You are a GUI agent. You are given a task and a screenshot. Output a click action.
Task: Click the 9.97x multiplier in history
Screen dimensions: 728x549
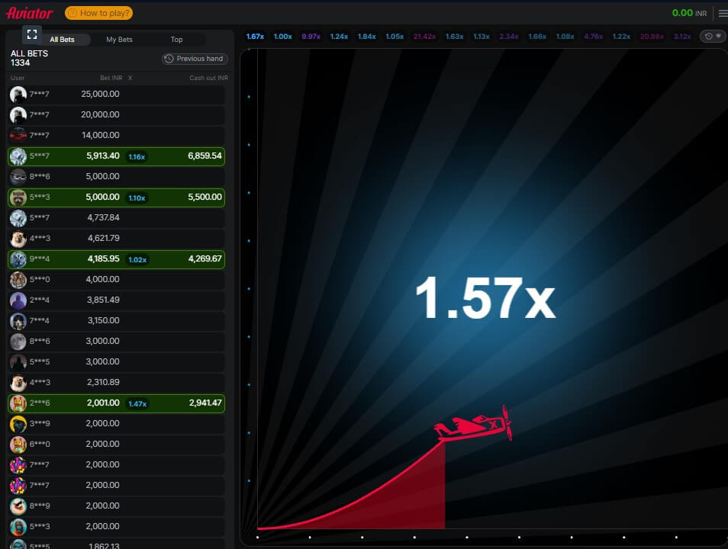coord(311,37)
